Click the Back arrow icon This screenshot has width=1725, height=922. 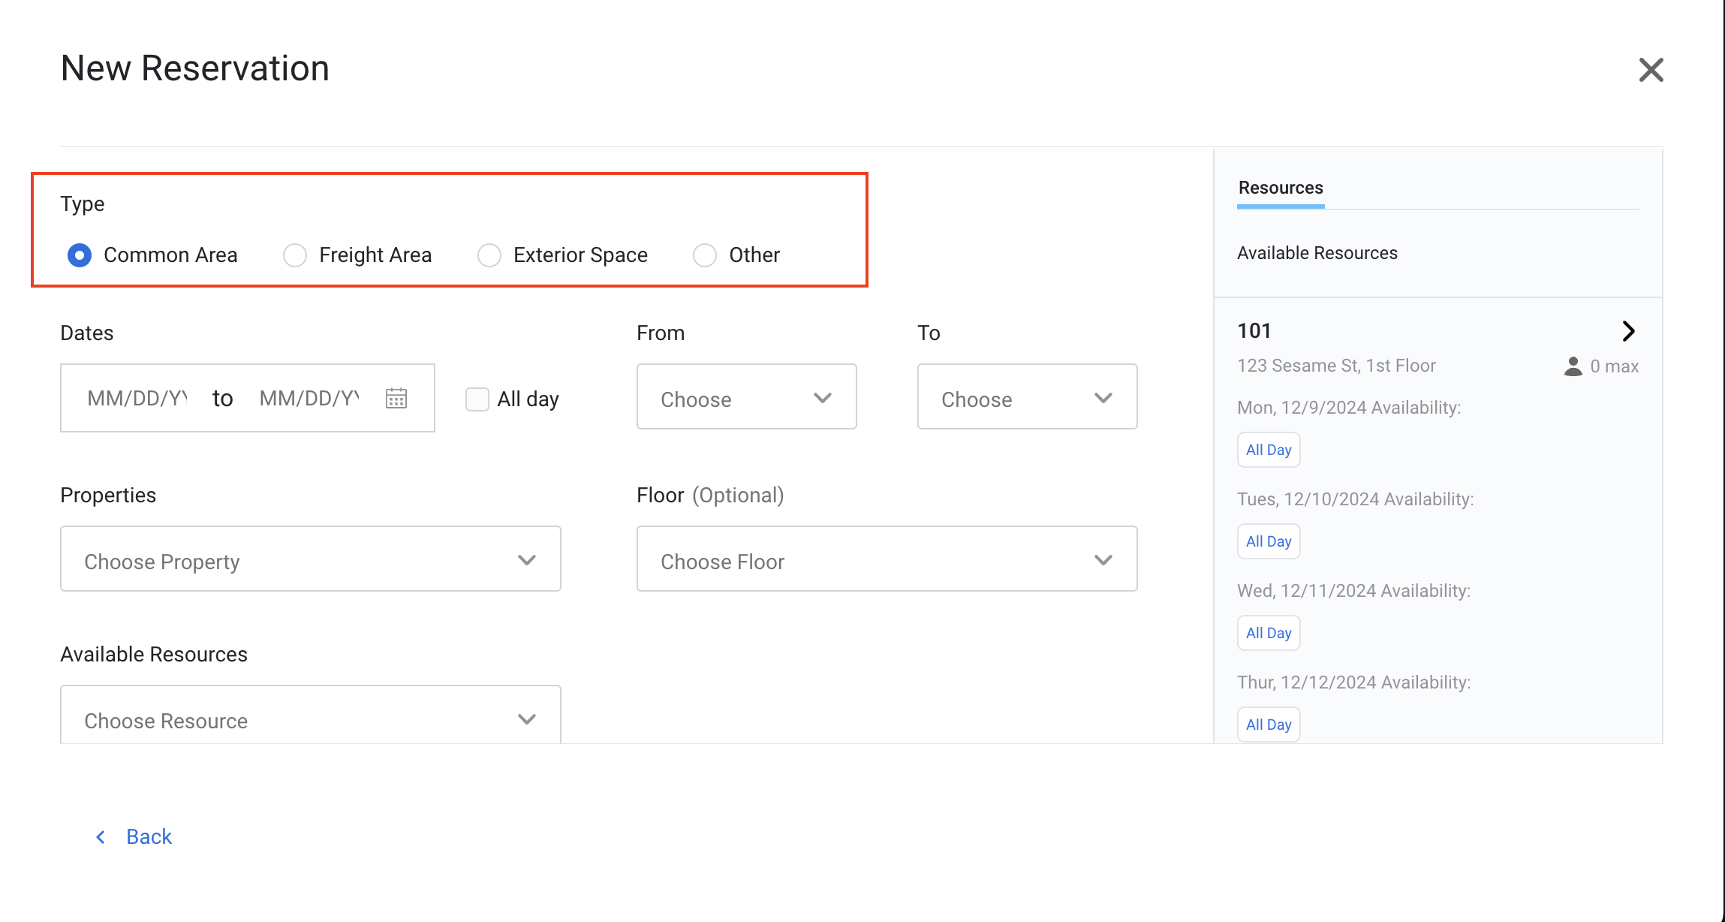coord(101,836)
